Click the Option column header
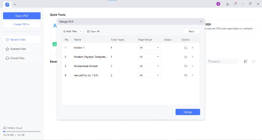The image size is (262, 140). pyautogui.click(x=185, y=40)
